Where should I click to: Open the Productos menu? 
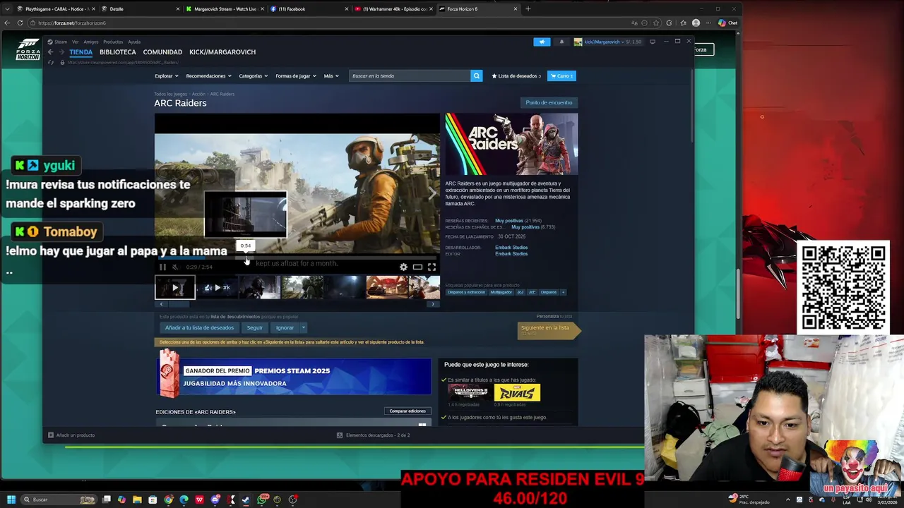pos(113,42)
